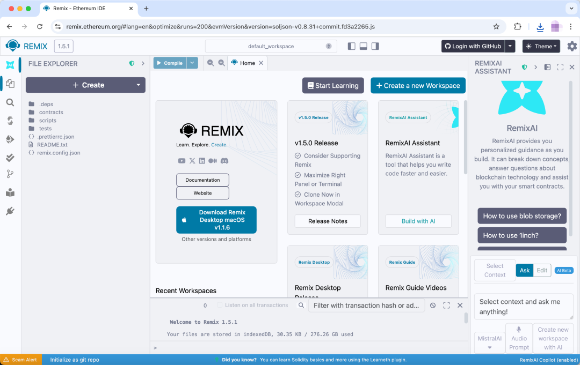The height and width of the screenshot is (365, 580).
Task: Maximize the RemixAI Assistant panel
Action: 560,67
